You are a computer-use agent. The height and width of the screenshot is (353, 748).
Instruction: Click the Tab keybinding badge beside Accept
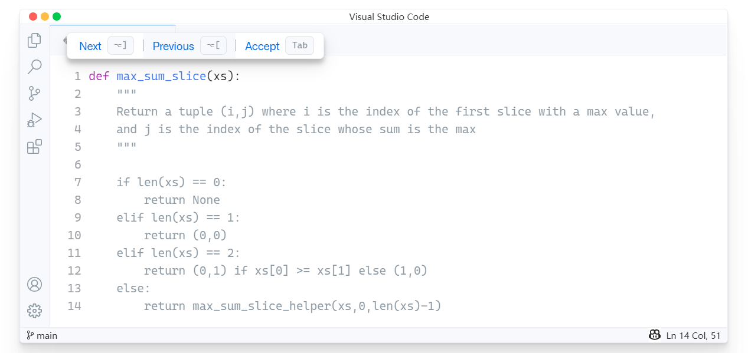click(x=299, y=45)
